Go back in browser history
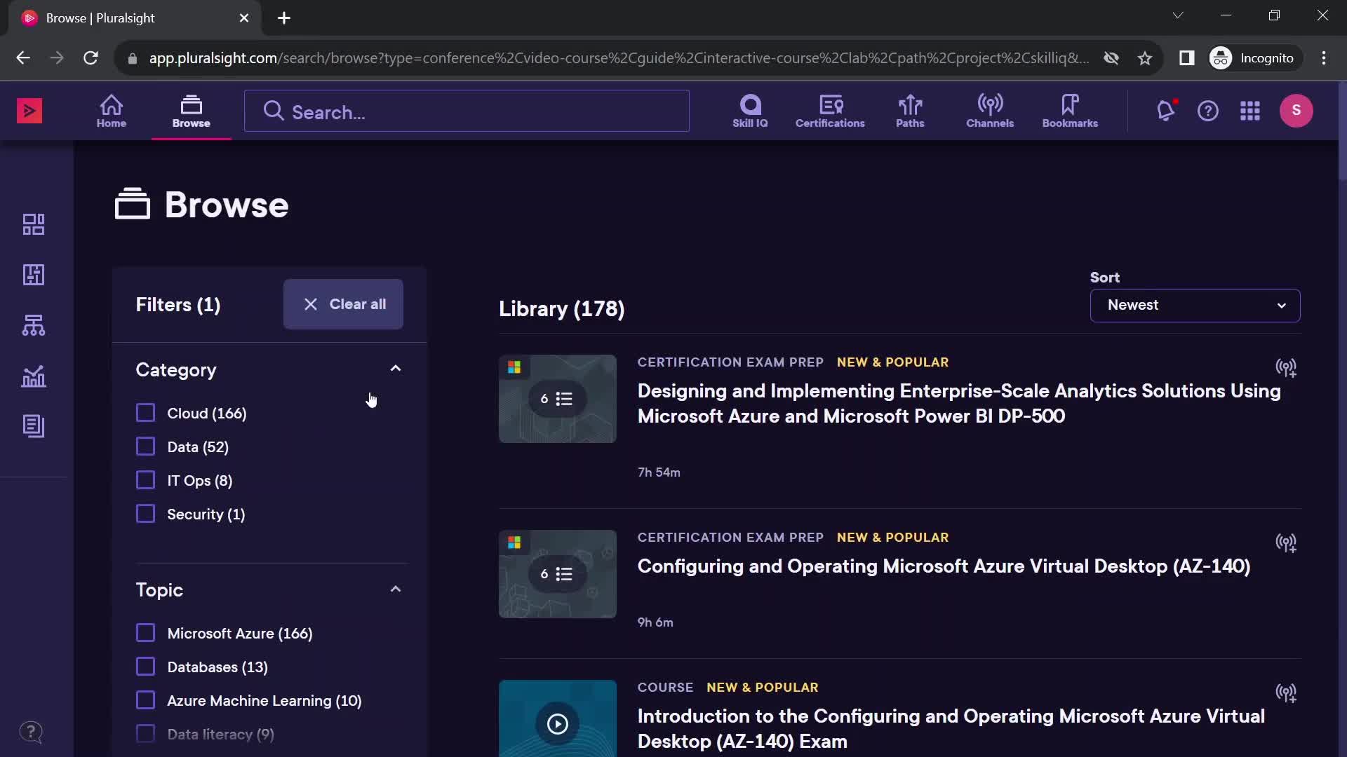 pyautogui.click(x=23, y=58)
